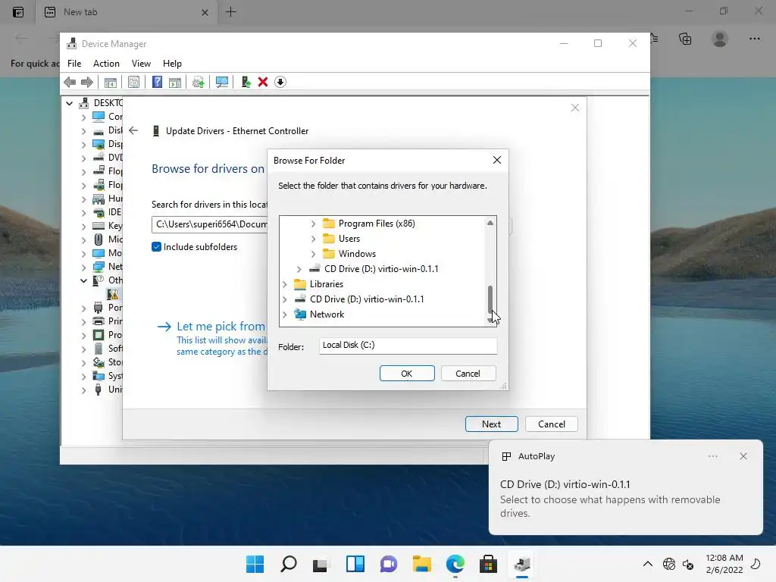Screen dimensions: 776x582
Task: Open Widgets from the taskbar
Action: click(x=355, y=564)
